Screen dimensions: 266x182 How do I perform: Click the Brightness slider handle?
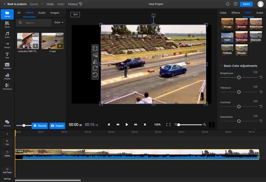tap(239, 77)
